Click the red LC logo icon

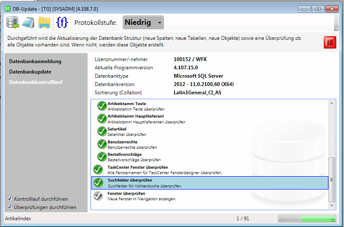click(329, 42)
